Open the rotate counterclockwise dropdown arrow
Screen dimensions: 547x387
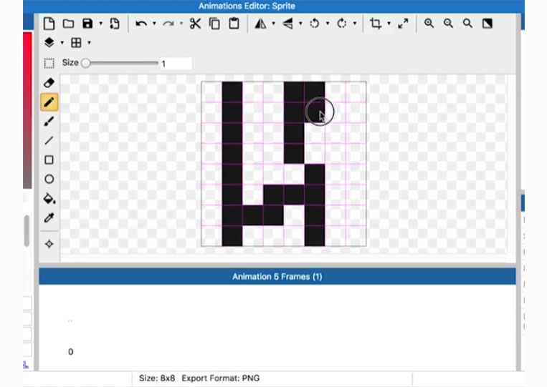328,24
